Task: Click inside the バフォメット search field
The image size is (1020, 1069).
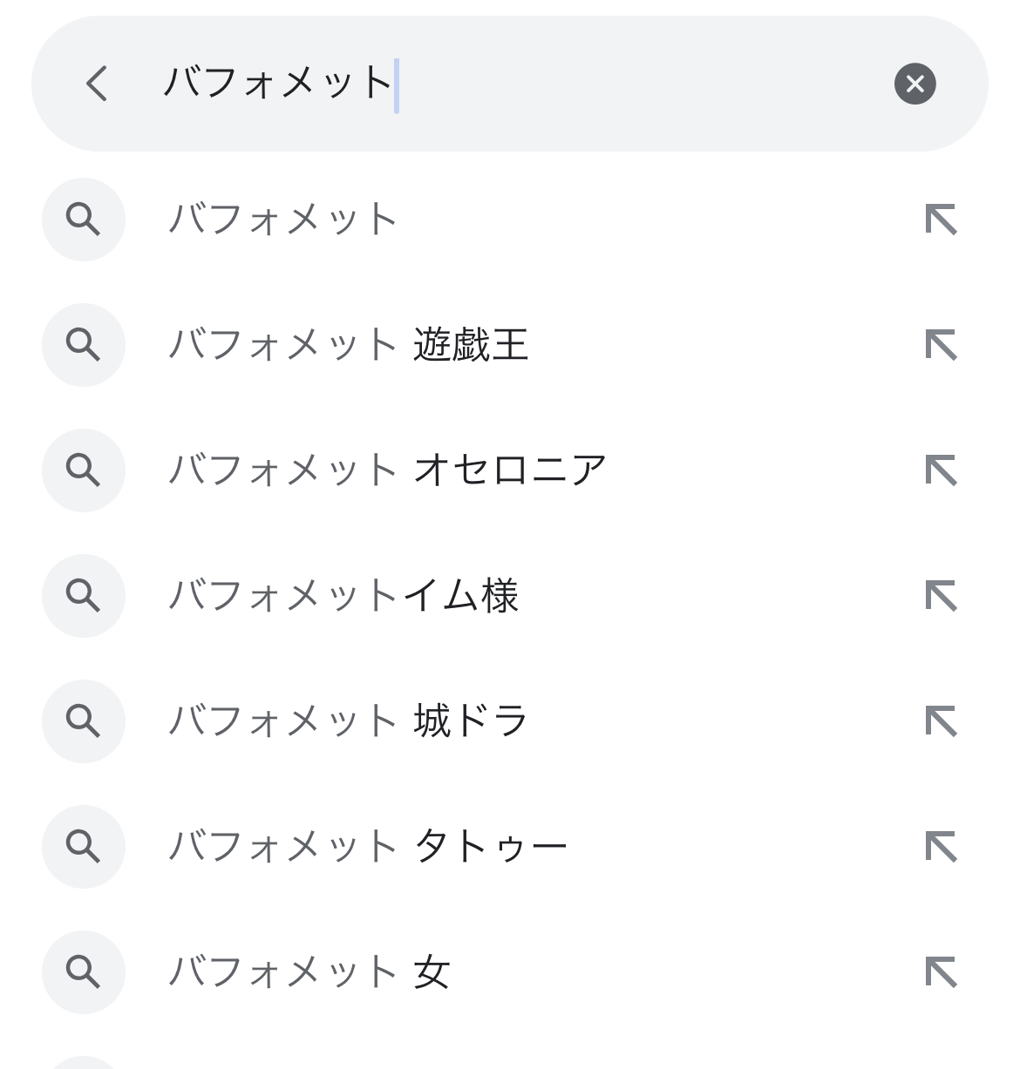Action: pyautogui.click(x=523, y=84)
